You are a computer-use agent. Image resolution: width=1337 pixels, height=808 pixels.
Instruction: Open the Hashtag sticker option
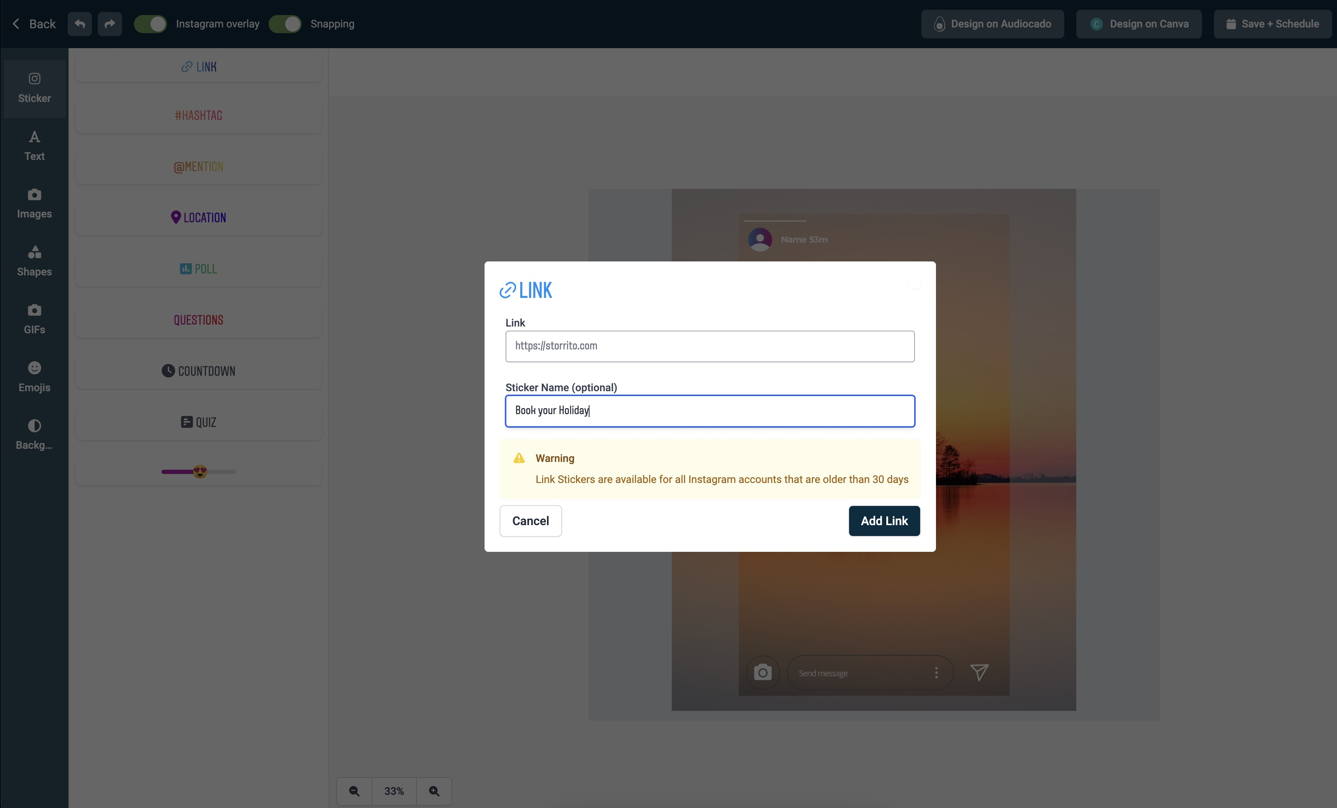199,115
